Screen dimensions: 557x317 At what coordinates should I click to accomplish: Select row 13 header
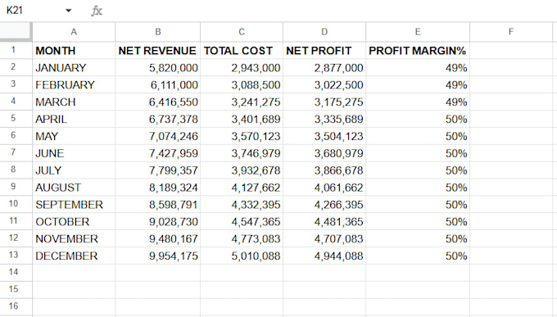click(16, 256)
